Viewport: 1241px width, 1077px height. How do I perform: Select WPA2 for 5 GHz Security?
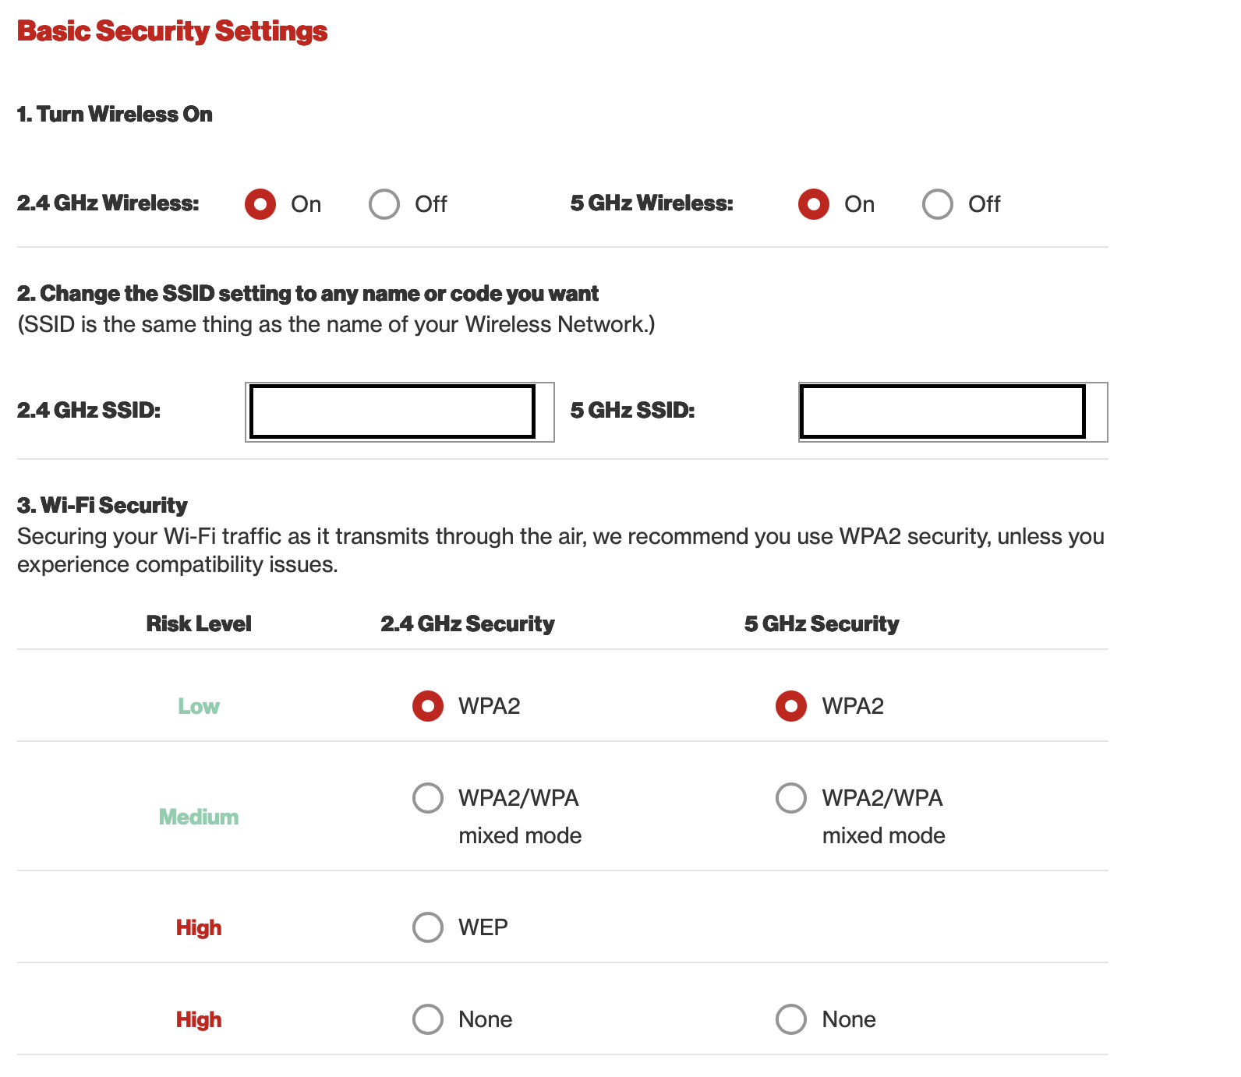point(791,706)
